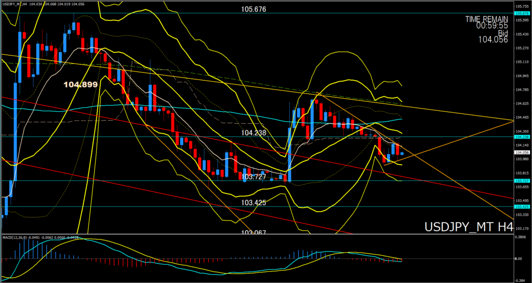Click 103.815 on the price axis
The height and width of the screenshot is (283, 532).
coord(521,173)
